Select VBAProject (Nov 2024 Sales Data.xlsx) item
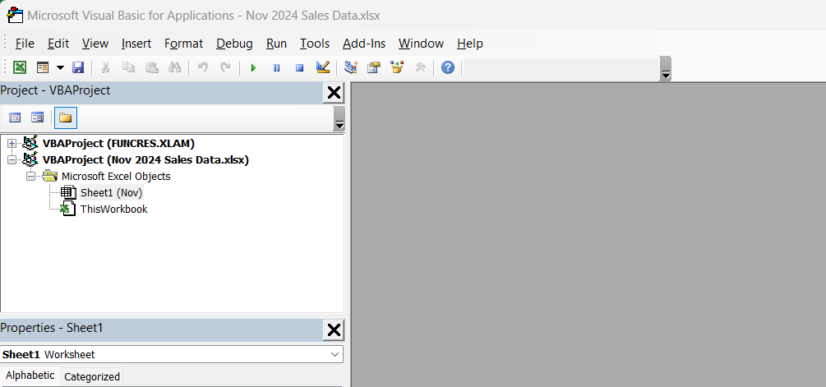Viewport: 826px width, 387px height. pyautogui.click(x=145, y=159)
